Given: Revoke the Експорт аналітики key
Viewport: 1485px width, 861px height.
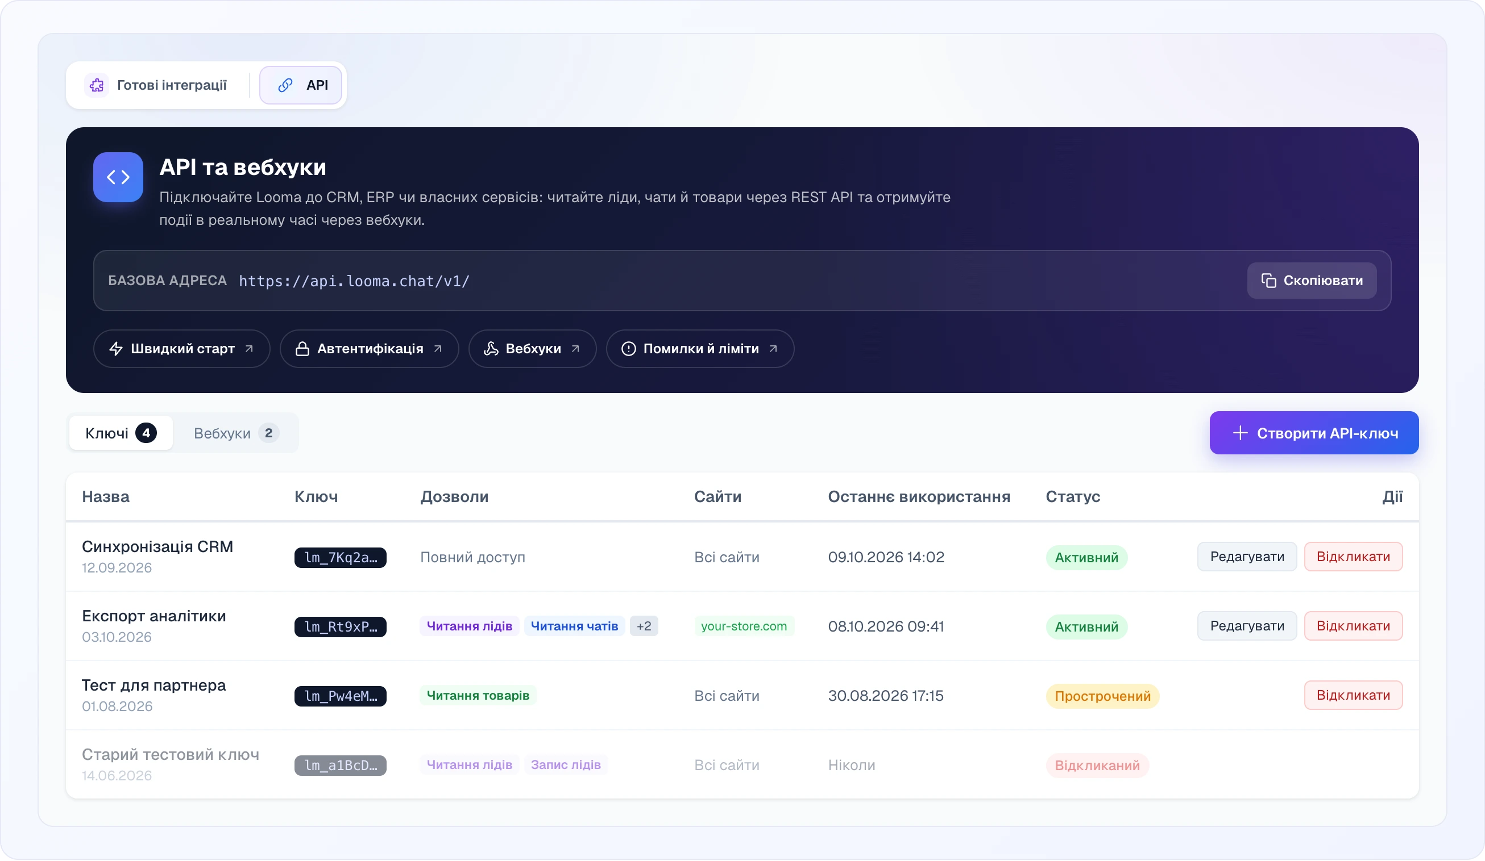Looking at the screenshot, I should pyautogui.click(x=1353, y=626).
